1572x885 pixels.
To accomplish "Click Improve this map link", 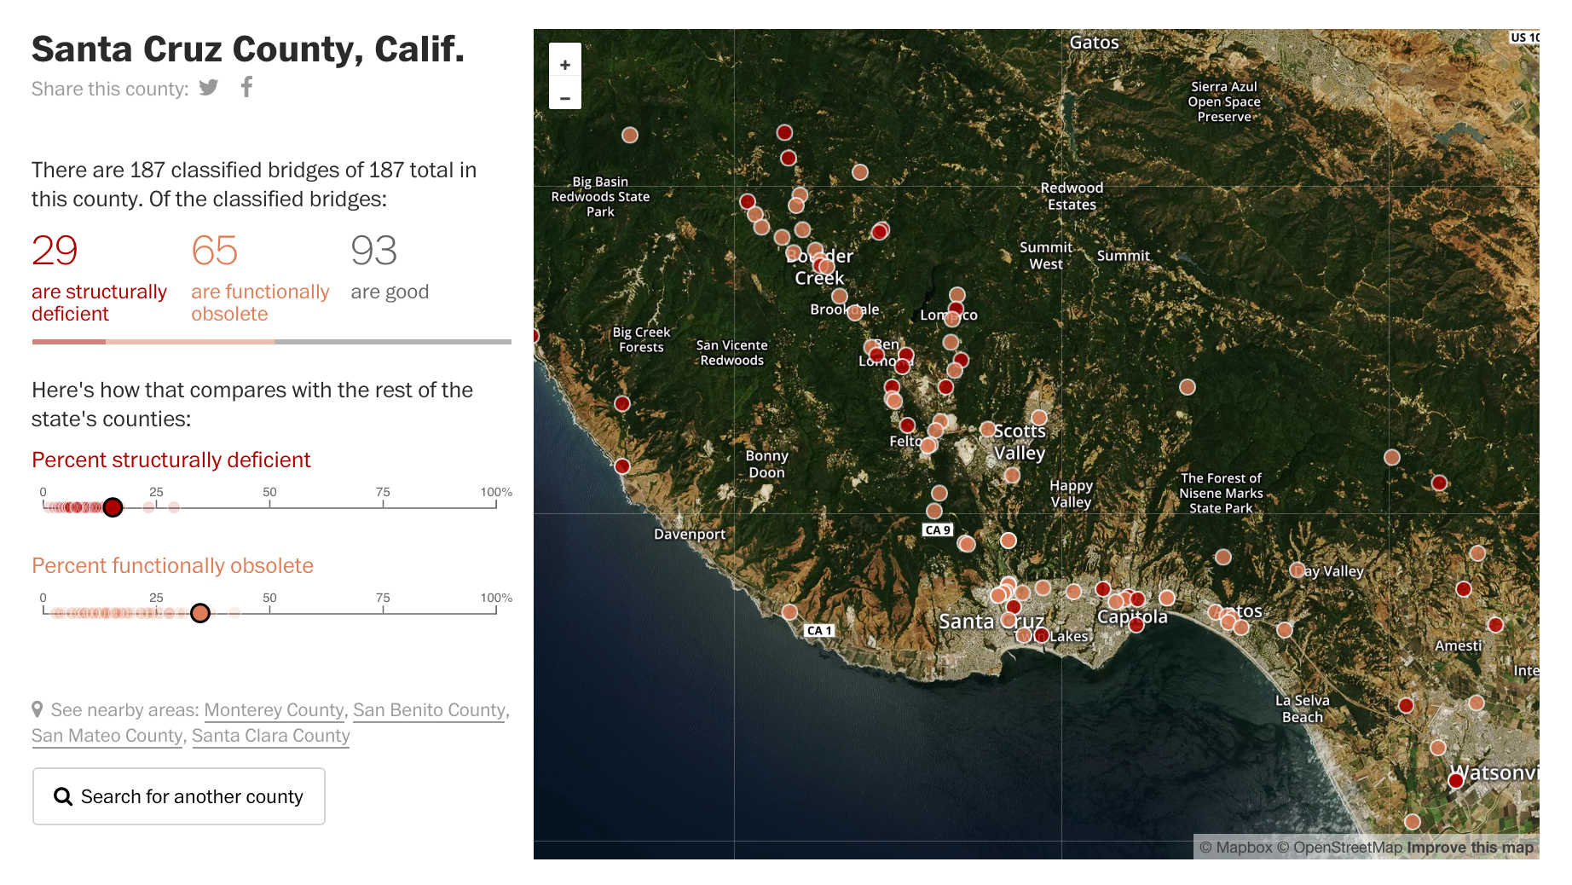I will coord(1470,847).
